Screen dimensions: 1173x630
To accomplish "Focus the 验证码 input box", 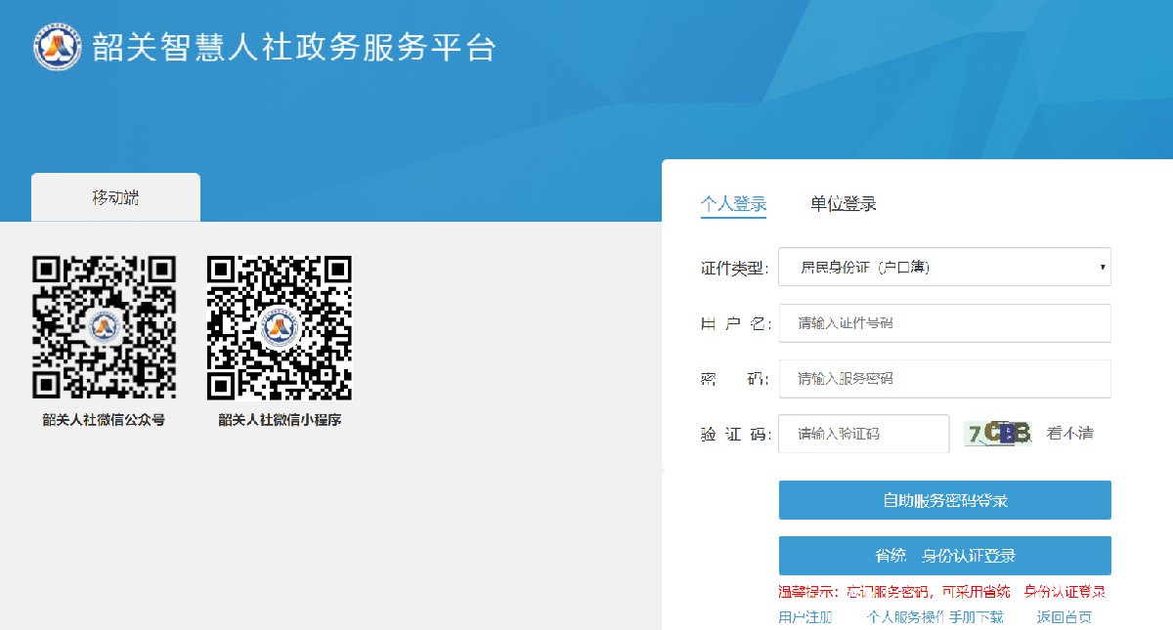I will [863, 434].
